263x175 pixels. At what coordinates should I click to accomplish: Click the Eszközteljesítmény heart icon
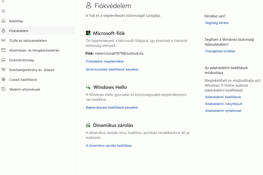pos(4,70)
